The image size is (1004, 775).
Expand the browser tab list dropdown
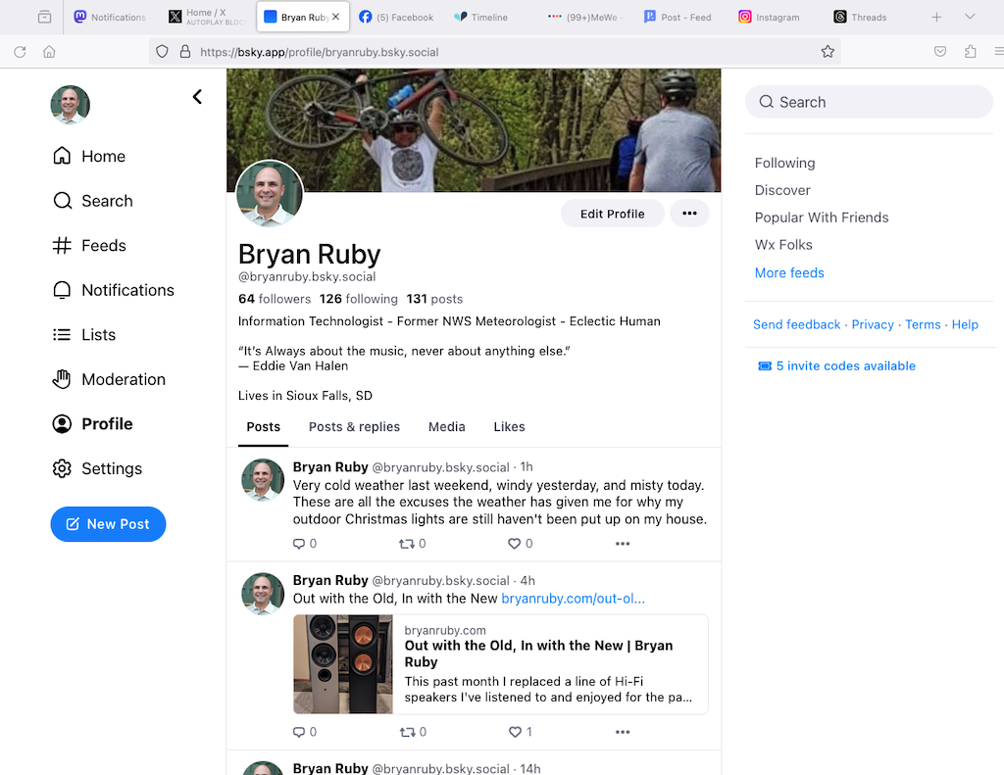pyautogui.click(x=970, y=17)
